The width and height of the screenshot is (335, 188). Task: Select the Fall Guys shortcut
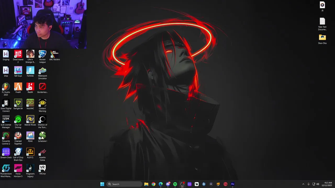tap(18, 72)
